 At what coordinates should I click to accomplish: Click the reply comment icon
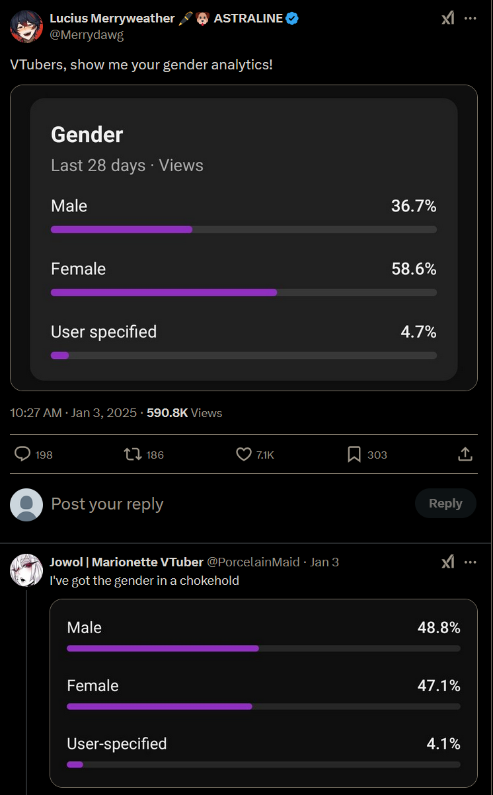click(23, 454)
